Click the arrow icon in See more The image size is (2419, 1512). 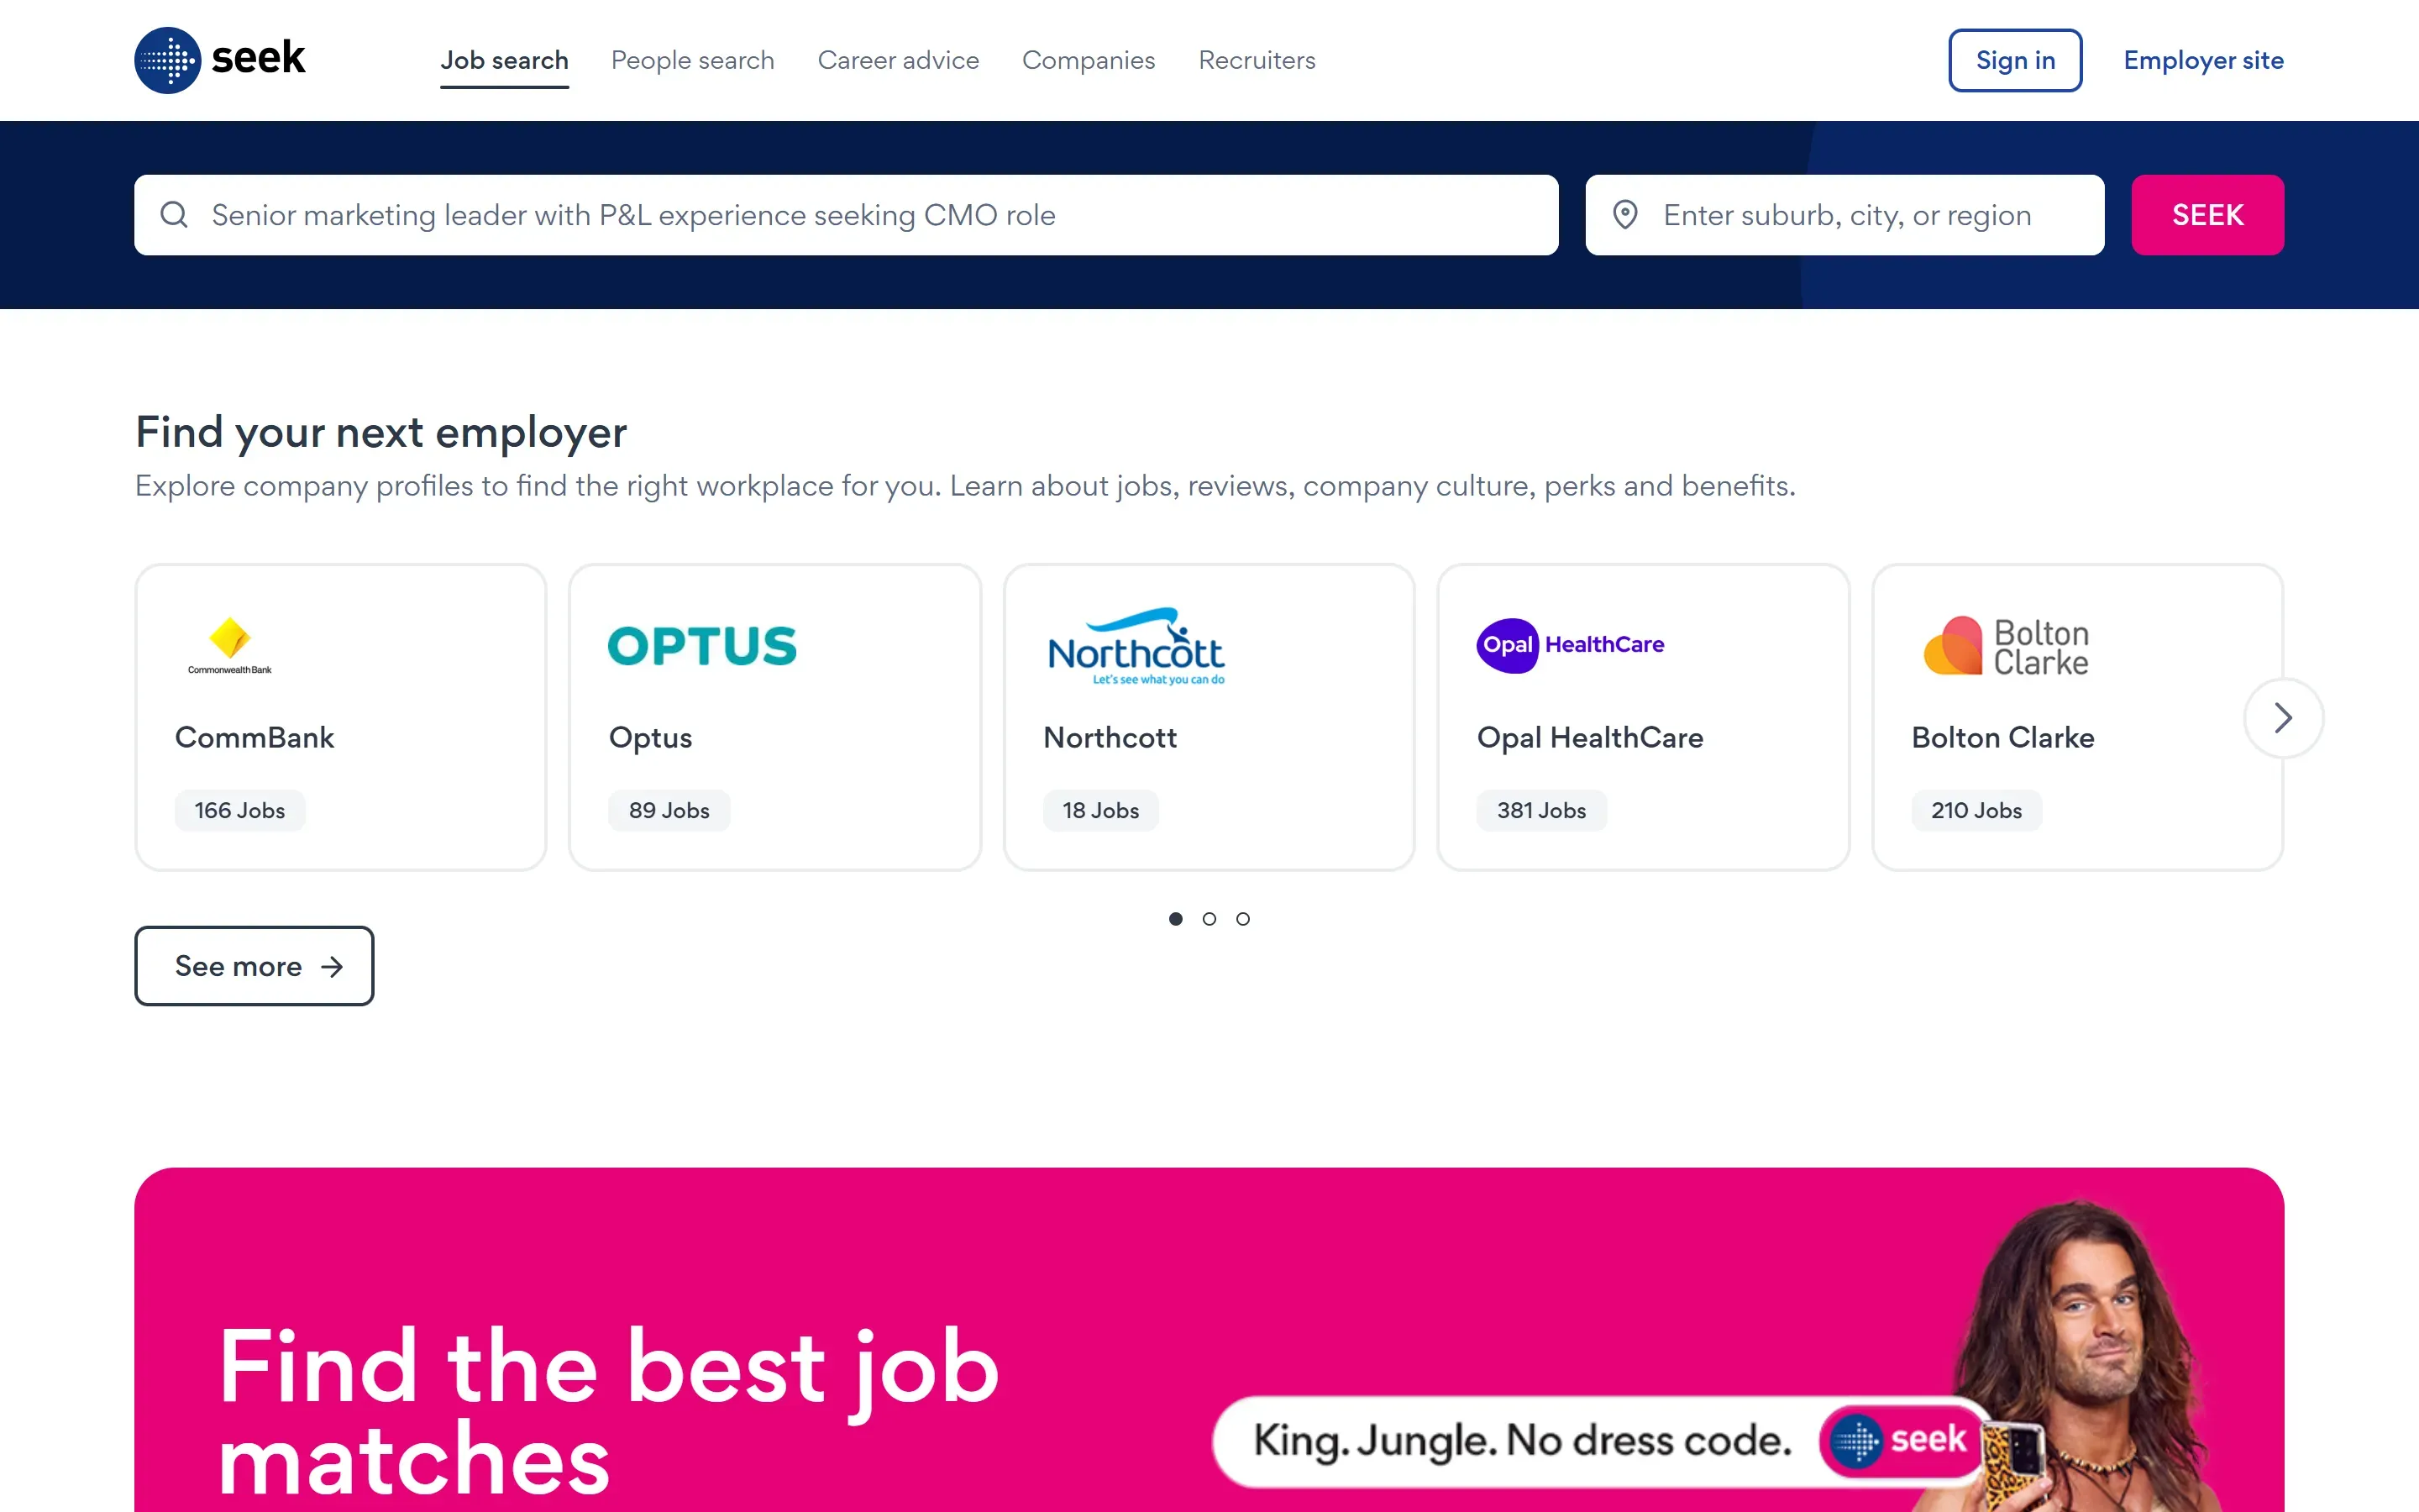[x=332, y=966]
